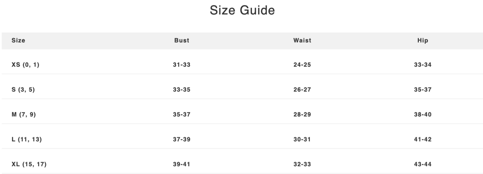
Task: Select the 24-25 waist value
Action: pyautogui.click(x=302, y=65)
